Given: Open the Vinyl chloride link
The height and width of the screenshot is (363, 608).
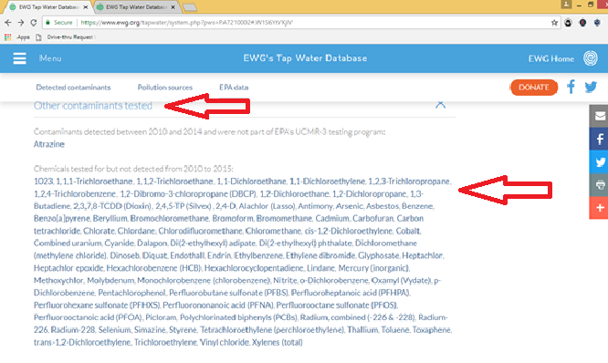Looking at the screenshot, I should click(225, 342).
